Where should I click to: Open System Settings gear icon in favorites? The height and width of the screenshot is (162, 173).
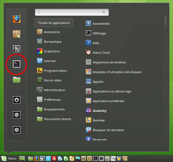(x=17, y=49)
